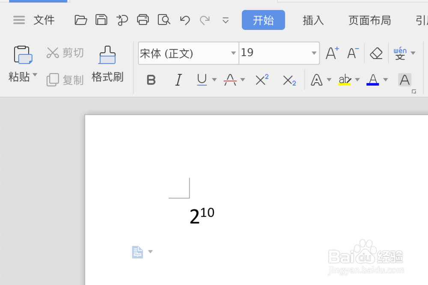Screen dimensions: 428x285
Task: Click the 剪切 (Cut) button
Action: coord(64,52)
